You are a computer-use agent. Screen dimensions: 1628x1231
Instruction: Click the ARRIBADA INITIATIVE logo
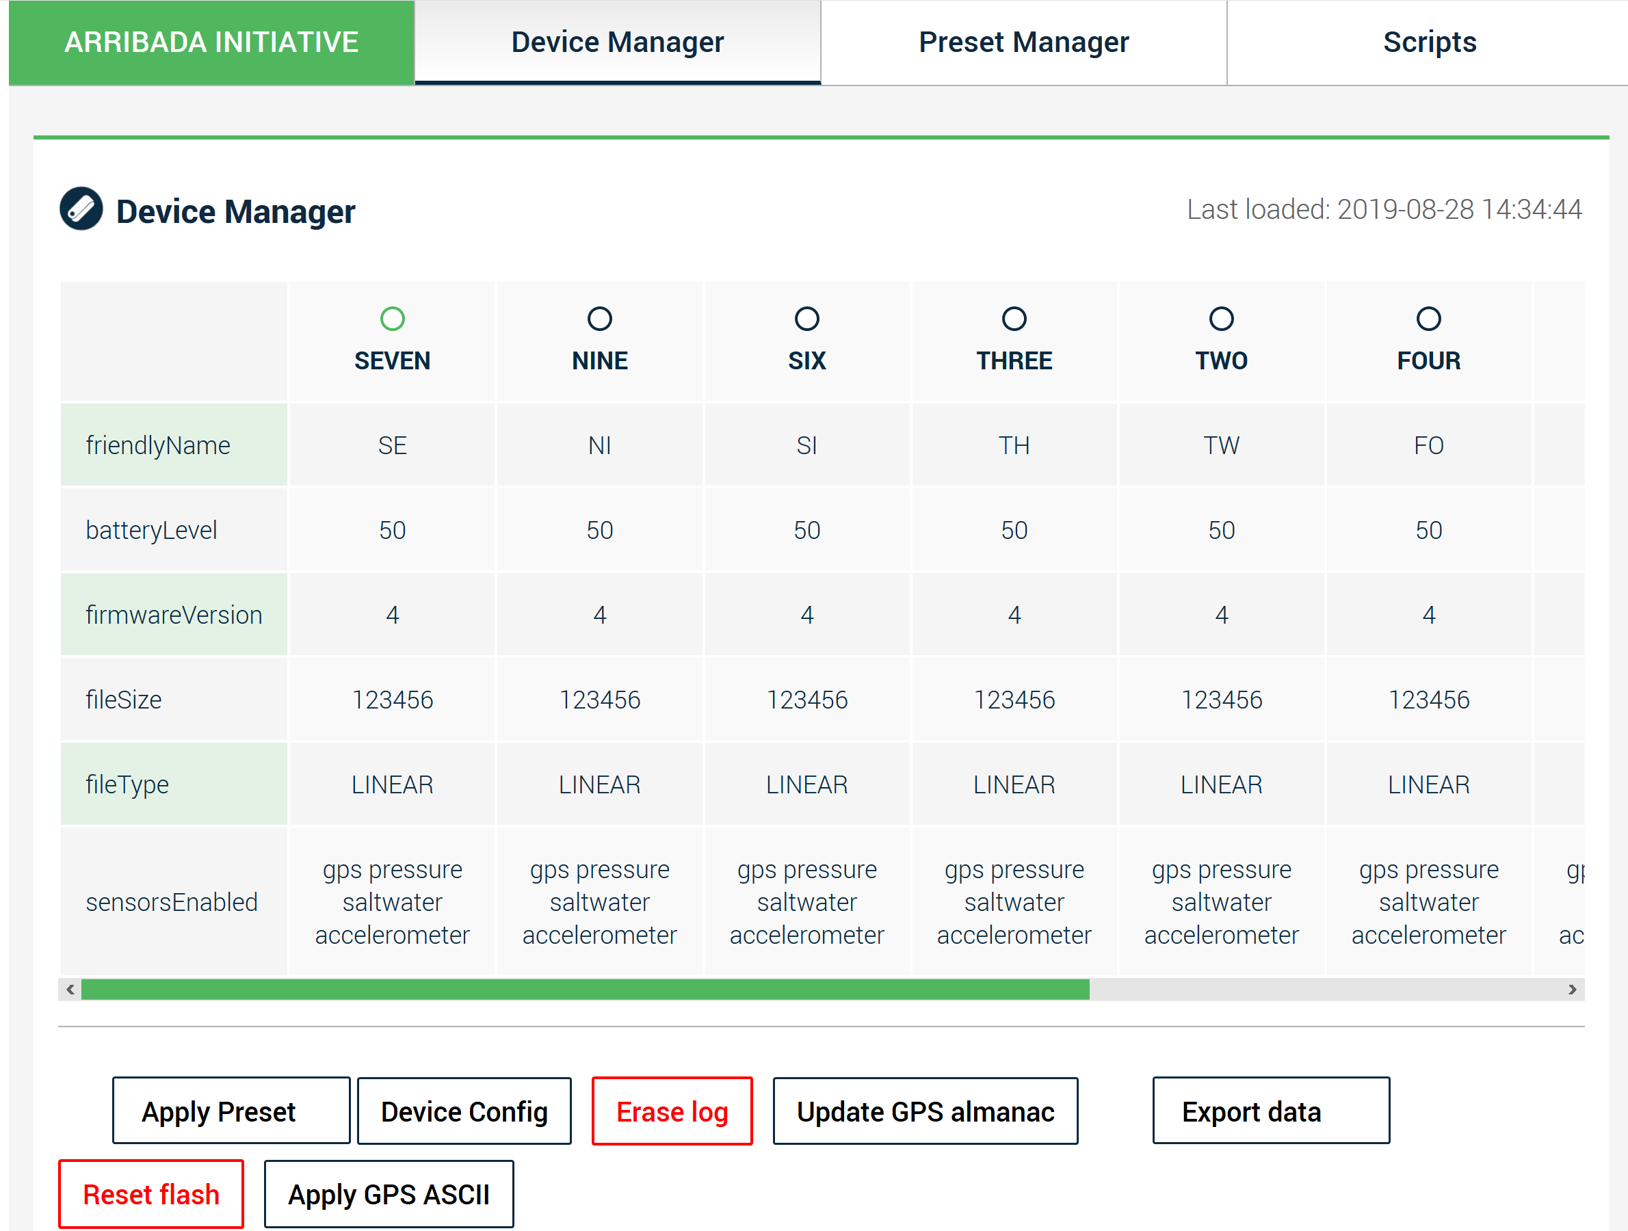coord(211,42)
